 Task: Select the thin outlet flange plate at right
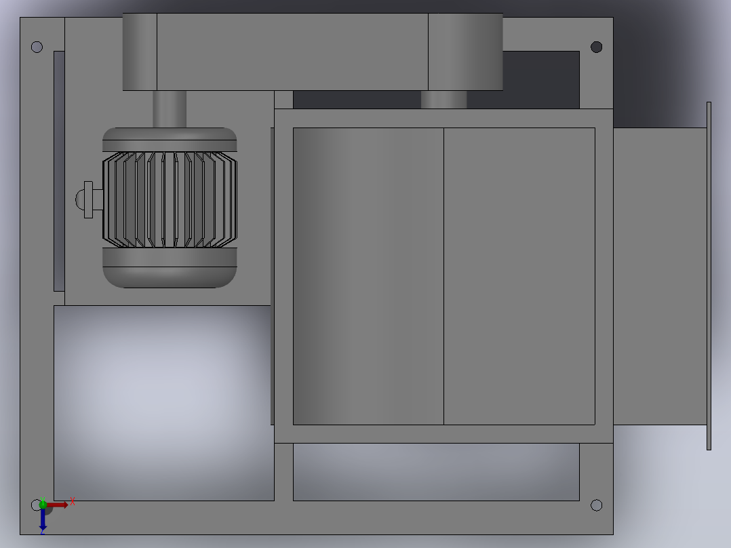pos(709,276)
